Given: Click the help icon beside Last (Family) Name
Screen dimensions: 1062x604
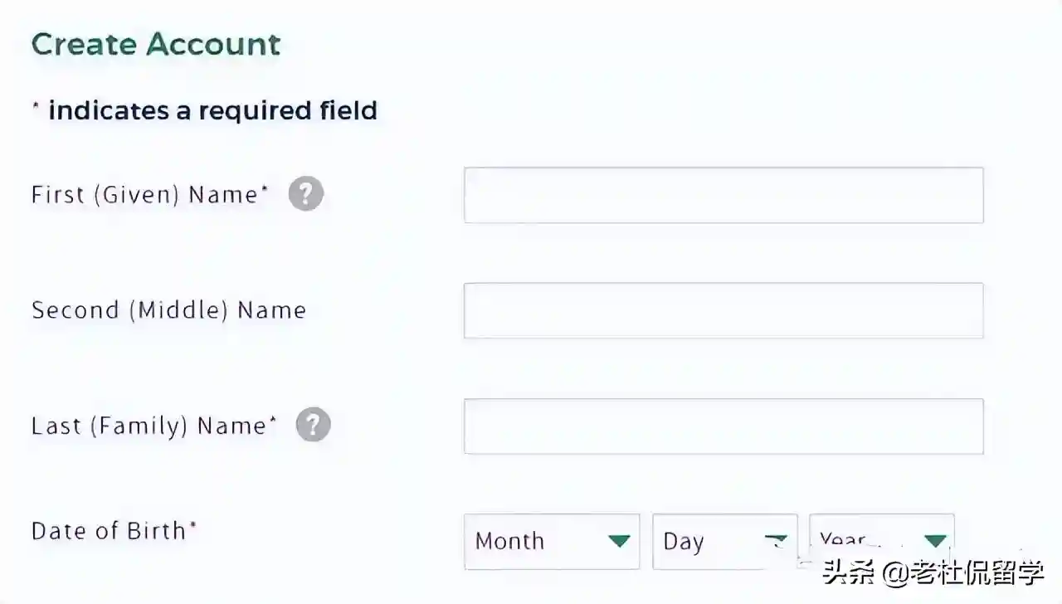Looking at the screenshot, I should pyautogui.click(x=313, y=425).
